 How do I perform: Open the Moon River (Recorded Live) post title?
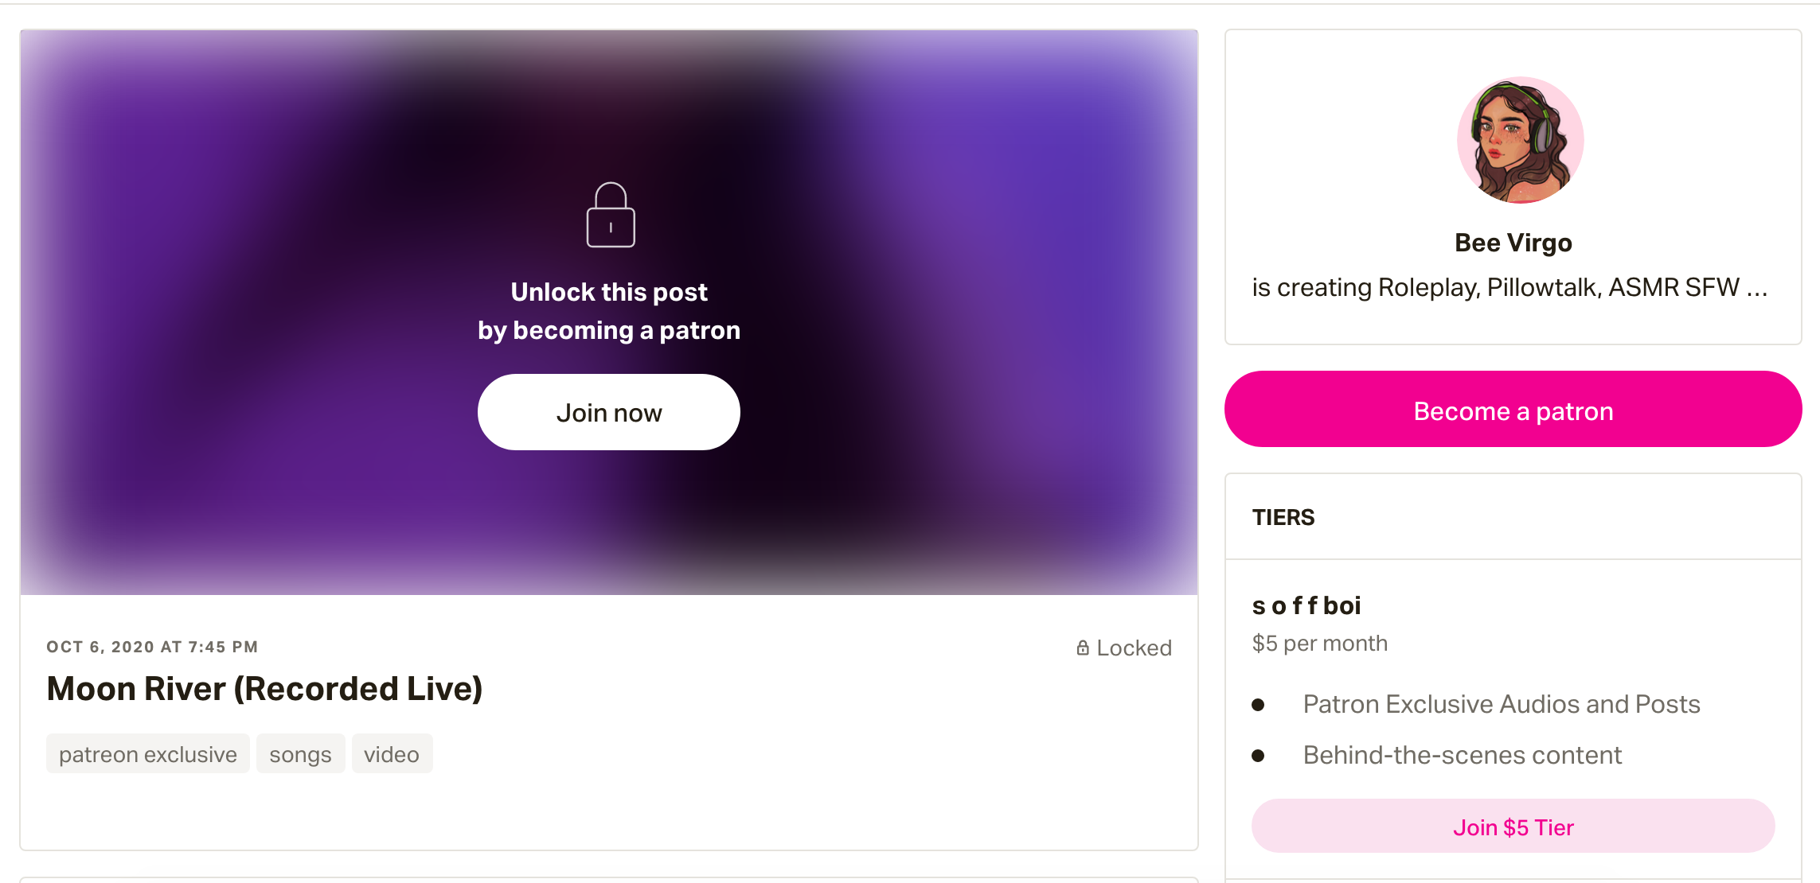click(x=264, y=689)
